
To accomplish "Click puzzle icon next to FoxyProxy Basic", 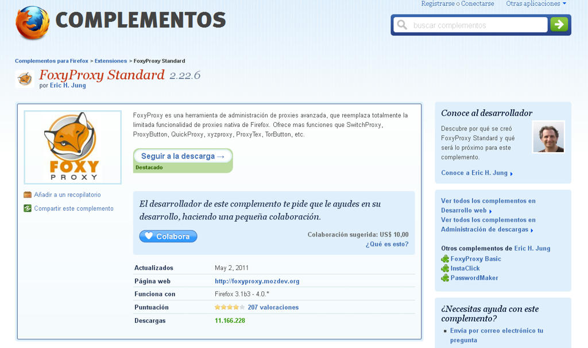I will point(445,259).
